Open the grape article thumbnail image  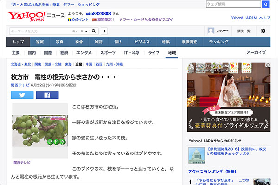click(x=40, y=131)
